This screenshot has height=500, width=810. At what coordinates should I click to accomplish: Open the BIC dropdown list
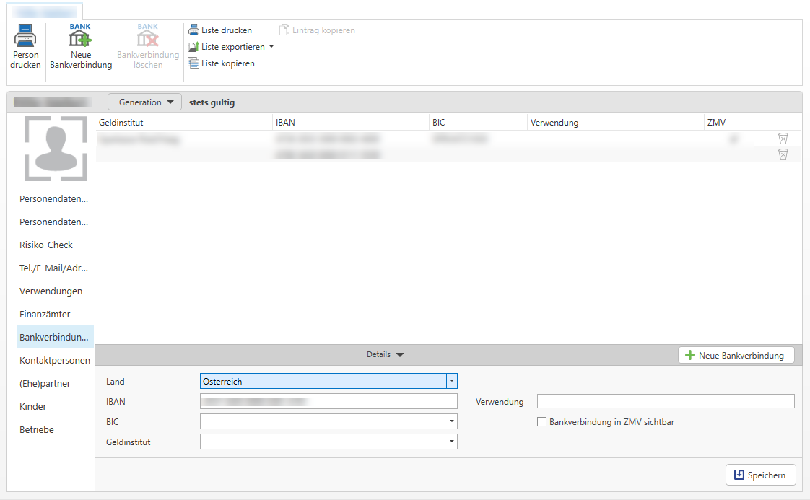[x=451, y=421]
